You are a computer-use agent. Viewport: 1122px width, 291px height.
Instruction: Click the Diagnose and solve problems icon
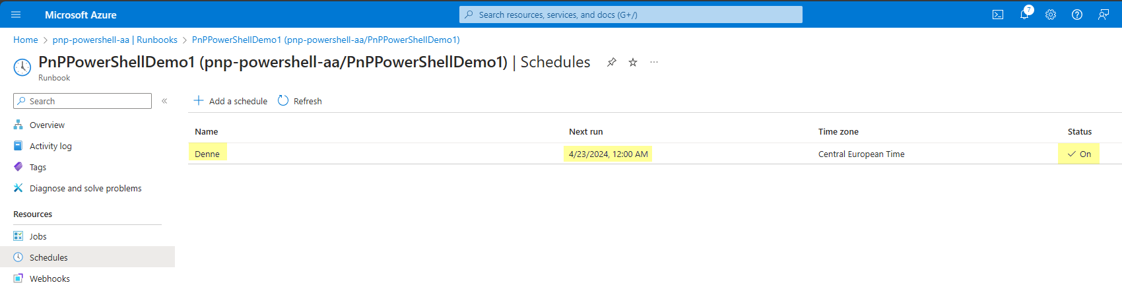point(18,188)
